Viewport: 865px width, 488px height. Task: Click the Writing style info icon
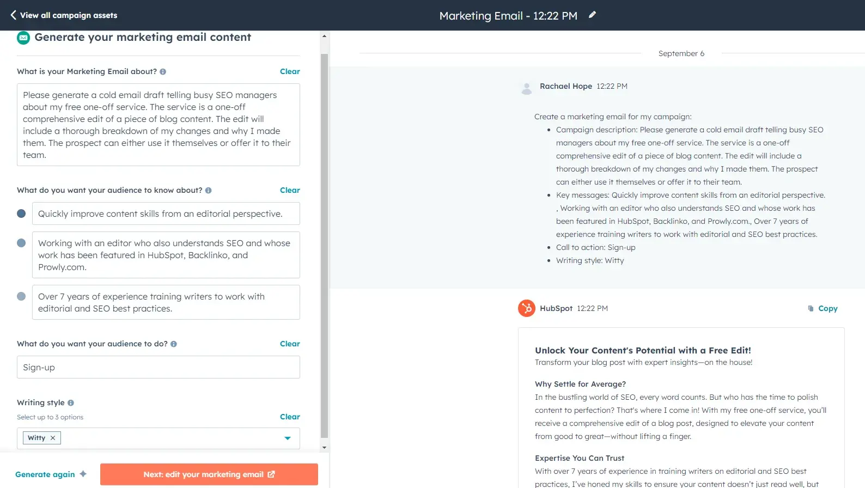point(71,403)
